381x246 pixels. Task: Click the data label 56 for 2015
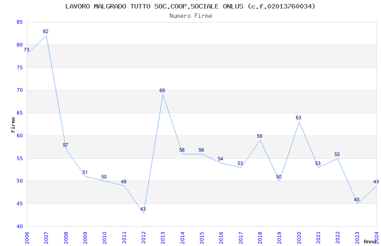201,150
